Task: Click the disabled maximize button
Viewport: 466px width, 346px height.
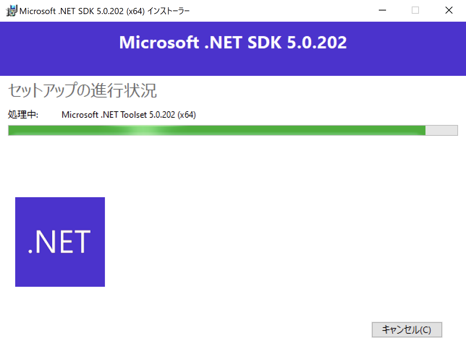Action: click(415, 10)
